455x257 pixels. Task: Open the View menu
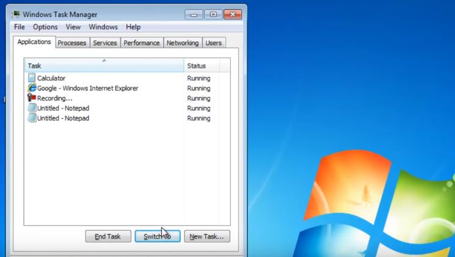[73, 27]
